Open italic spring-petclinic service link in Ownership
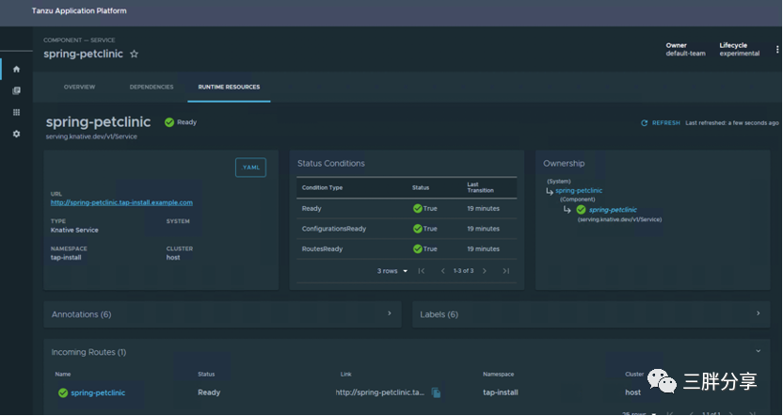Screen dimensions: 783x416 613,210
